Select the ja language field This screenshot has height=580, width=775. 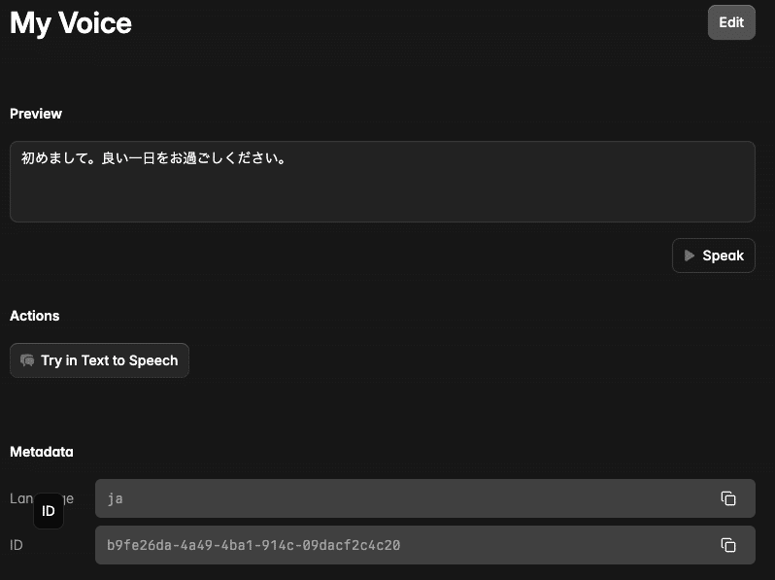(x=425, y=498)
